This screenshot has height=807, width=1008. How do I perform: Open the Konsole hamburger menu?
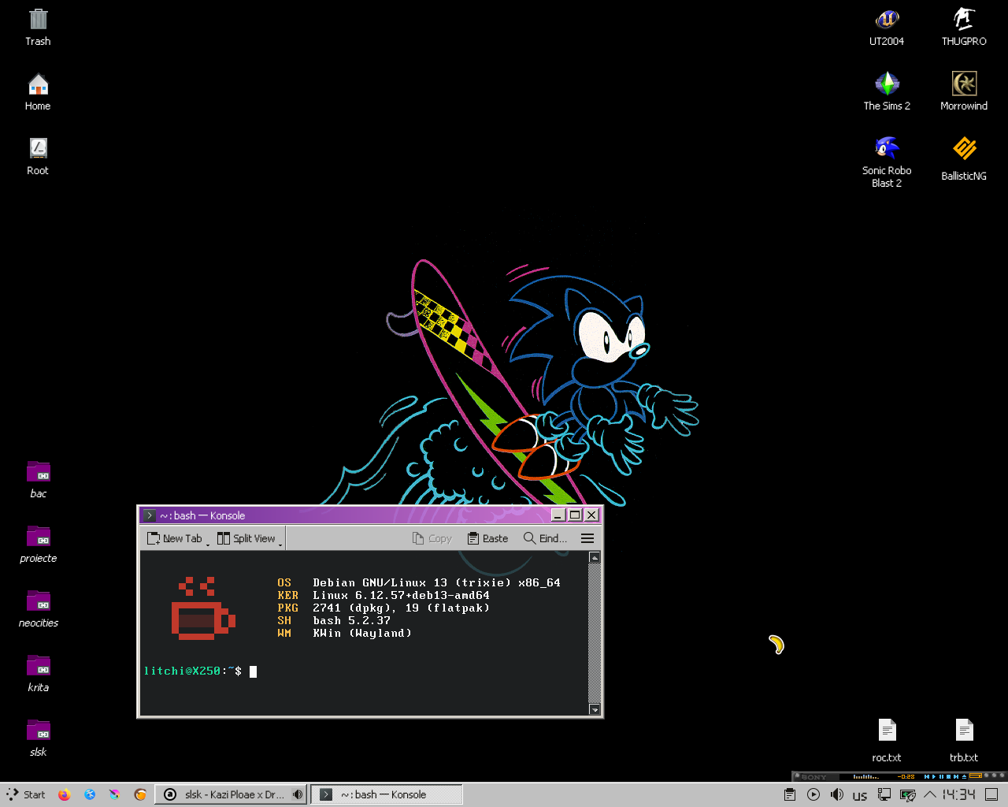point(587,538)
